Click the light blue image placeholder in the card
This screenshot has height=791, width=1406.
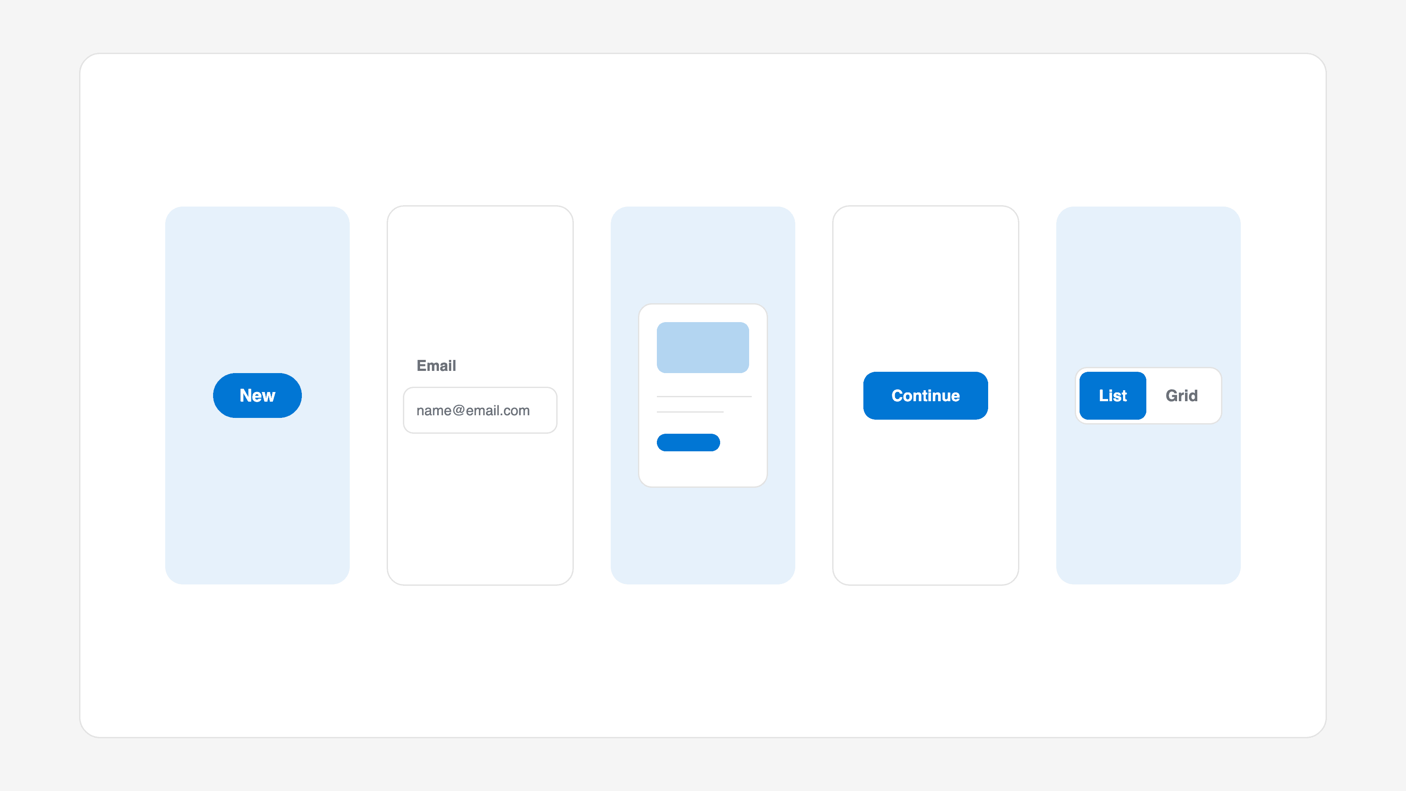coord(703,347)
